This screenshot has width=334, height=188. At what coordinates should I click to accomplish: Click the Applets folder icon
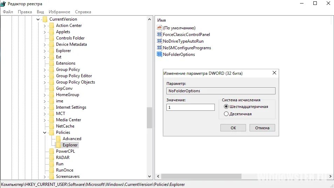52,32
